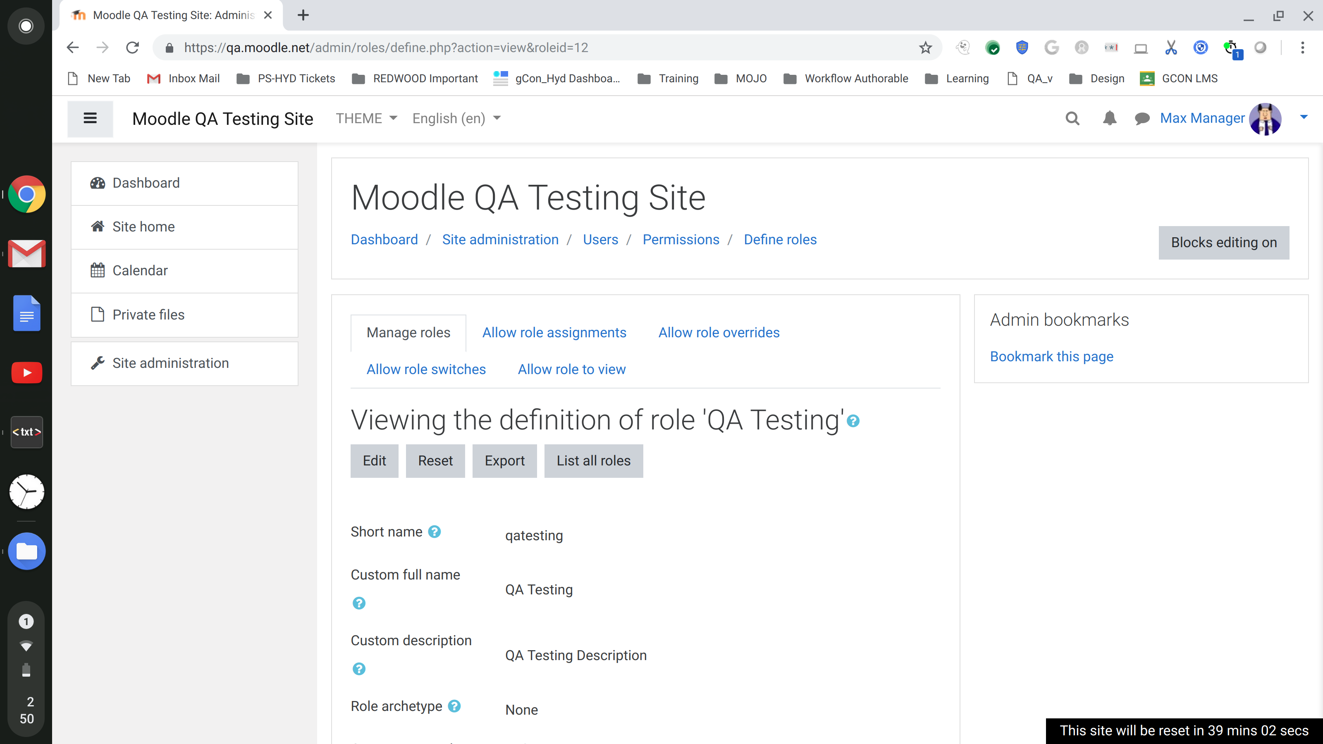Open GCON LMS bookmark
1323x744 pixels.
[1179, 79]
